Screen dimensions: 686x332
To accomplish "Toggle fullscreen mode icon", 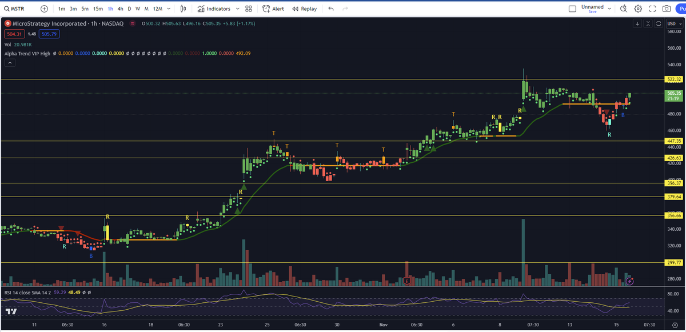I will point(652,9).
